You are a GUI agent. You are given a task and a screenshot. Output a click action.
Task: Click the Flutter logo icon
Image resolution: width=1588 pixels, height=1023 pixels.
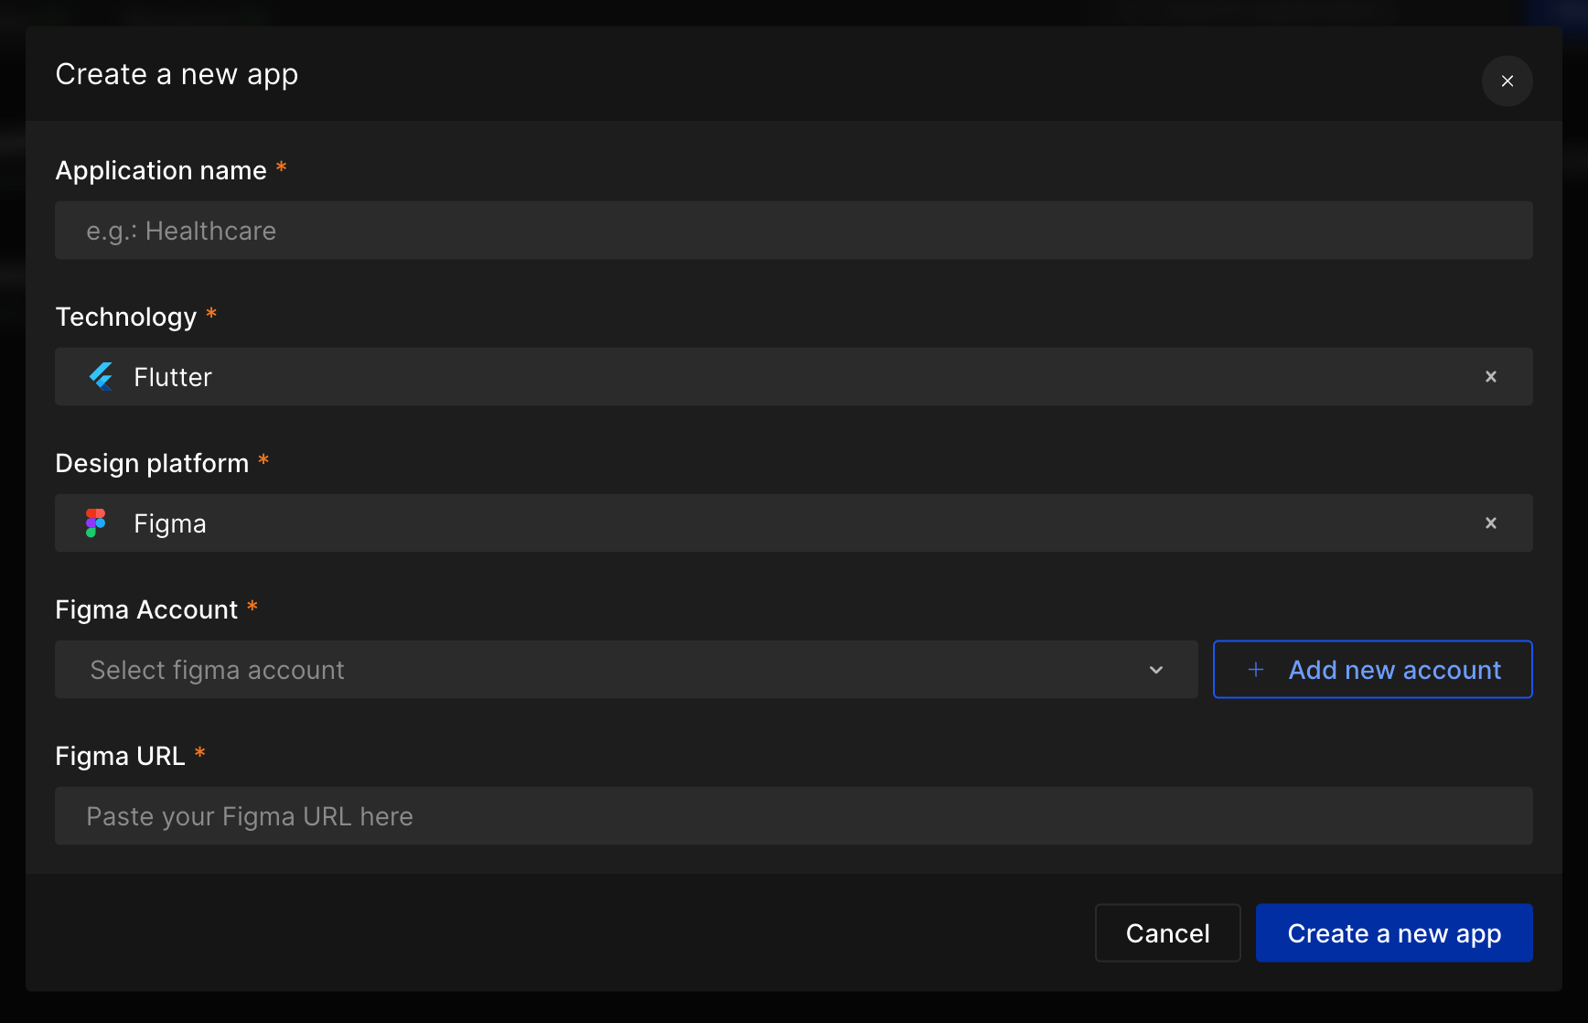101,377
